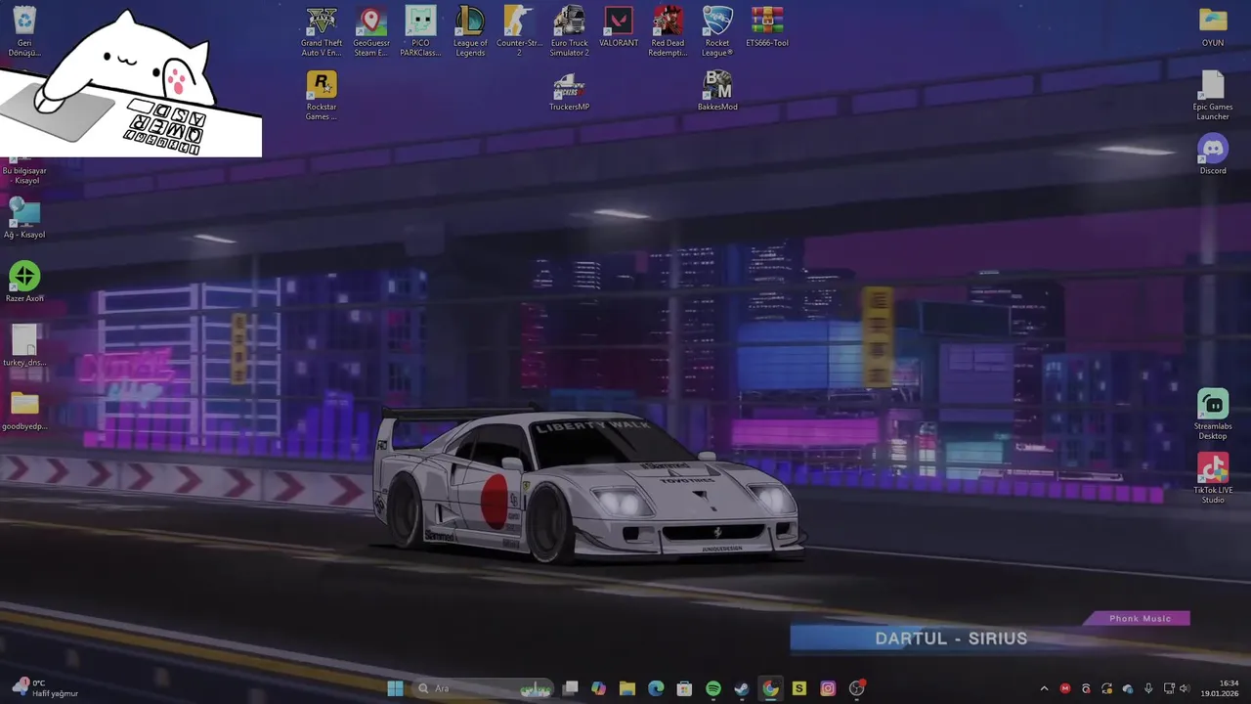Select Epic Games Launcher shortcut
This screenshot has width=1251, height=704.
click(1213, 96)
